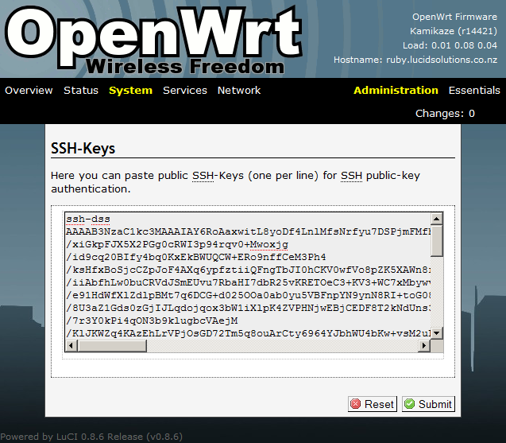Image resolution: width=506 pixels, height=443 pixels.
Task: Click the Kamikaze (r14421) text
Action: point(454,31)
